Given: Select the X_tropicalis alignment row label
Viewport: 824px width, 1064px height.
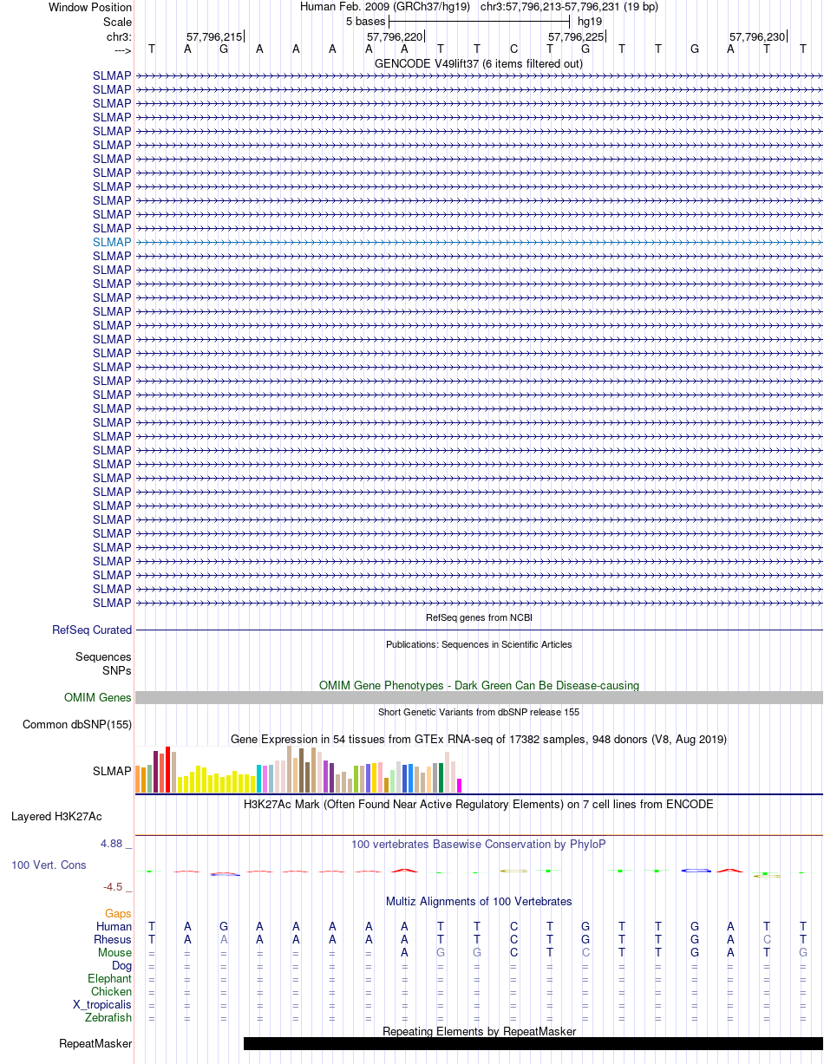Looking at the screenshot, I should point(102,1004).
